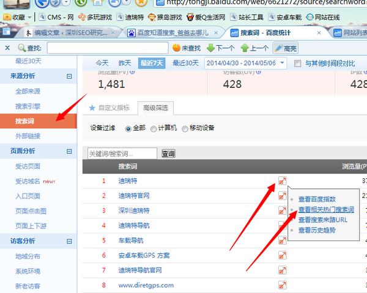Open the 多玩游戏 bookmark
The image size is (367, 293).
pos(95,17)
